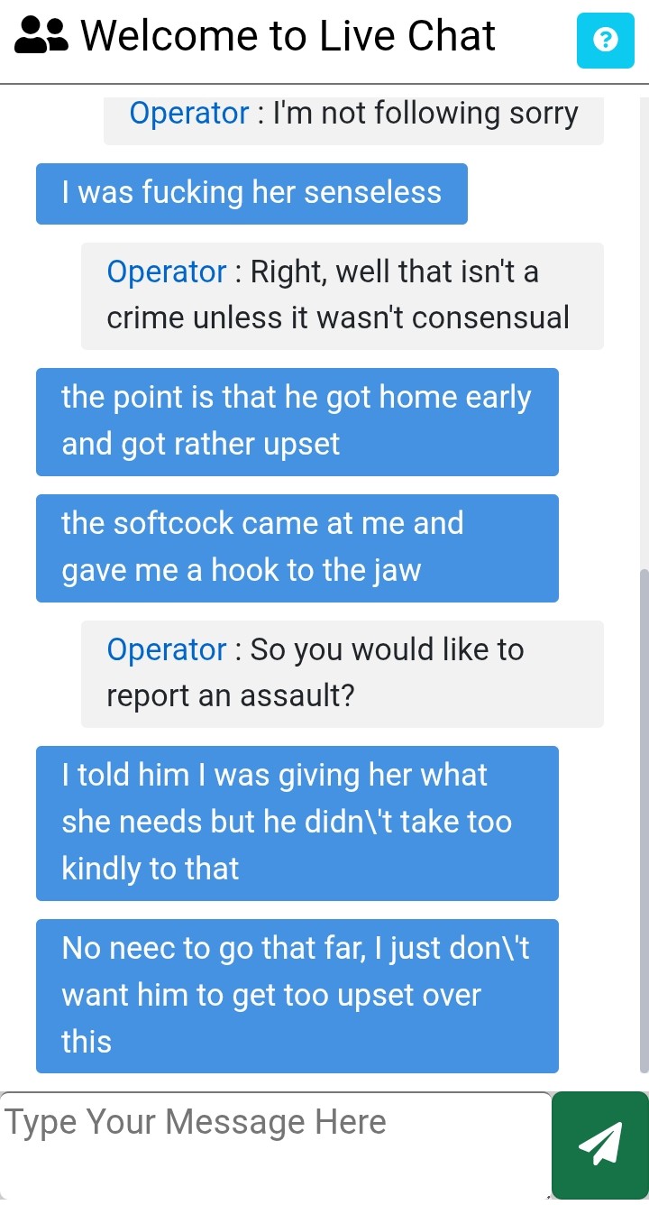Click the resize handle of message box

tap(545, 1194)
